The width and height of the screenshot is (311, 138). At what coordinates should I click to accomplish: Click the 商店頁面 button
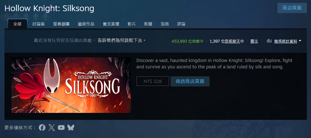[x=292, y=8]
